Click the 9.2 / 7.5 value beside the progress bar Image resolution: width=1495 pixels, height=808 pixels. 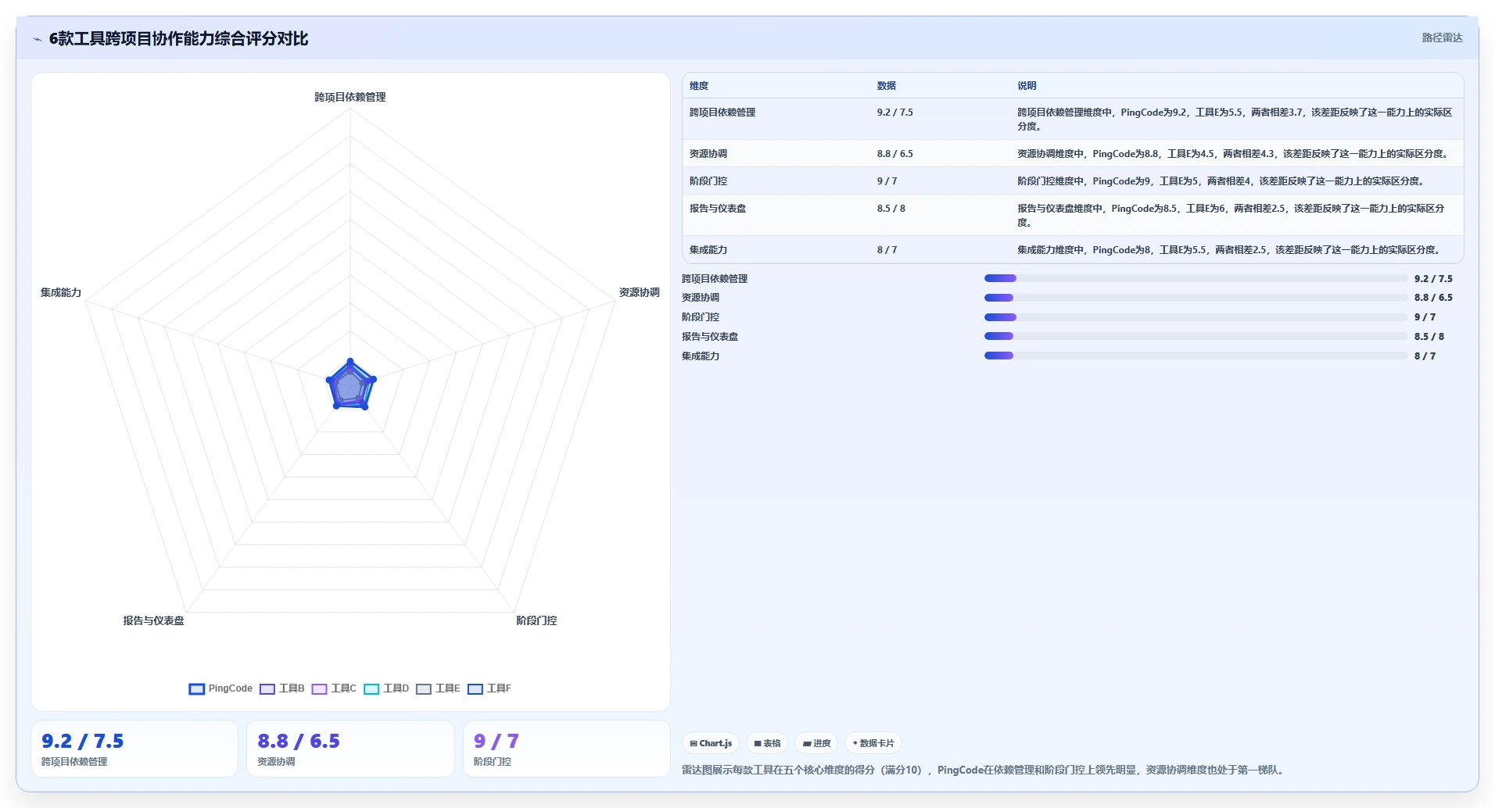click(x=1433, y=279)
